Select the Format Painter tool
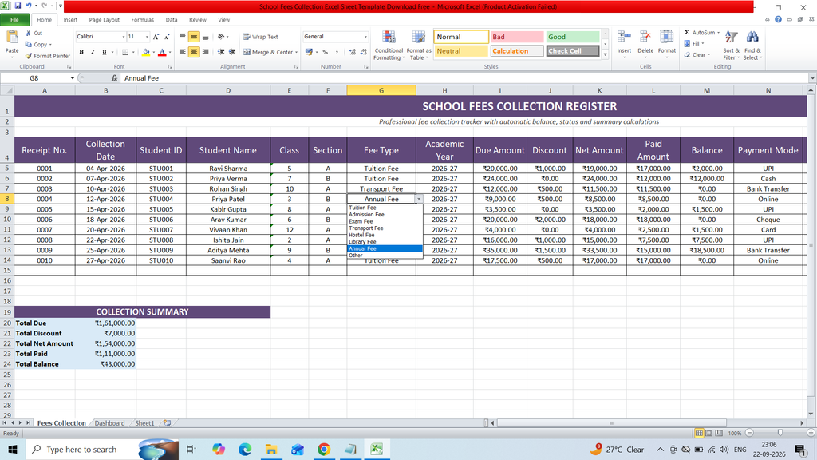Screen dimensions: 817x460 coord(47,56)
